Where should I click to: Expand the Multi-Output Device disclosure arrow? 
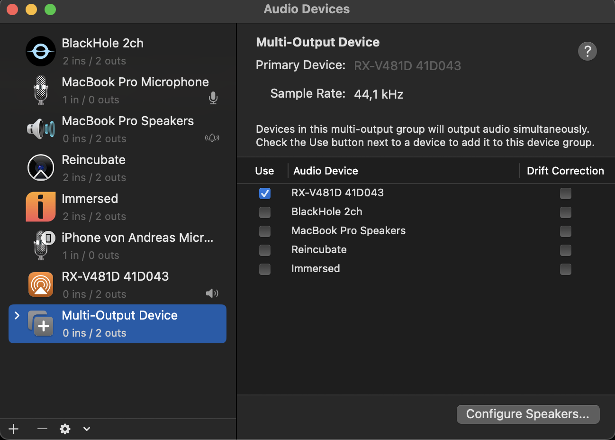(x=17, y=314)
